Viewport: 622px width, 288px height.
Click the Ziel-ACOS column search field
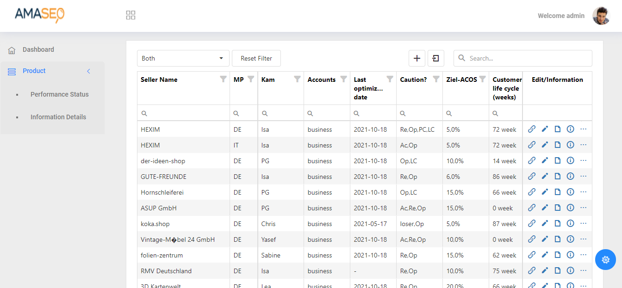coord(466,113)
